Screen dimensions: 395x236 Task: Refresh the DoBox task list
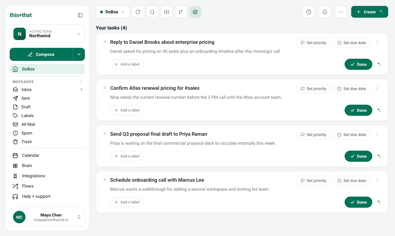click(138, 12)
